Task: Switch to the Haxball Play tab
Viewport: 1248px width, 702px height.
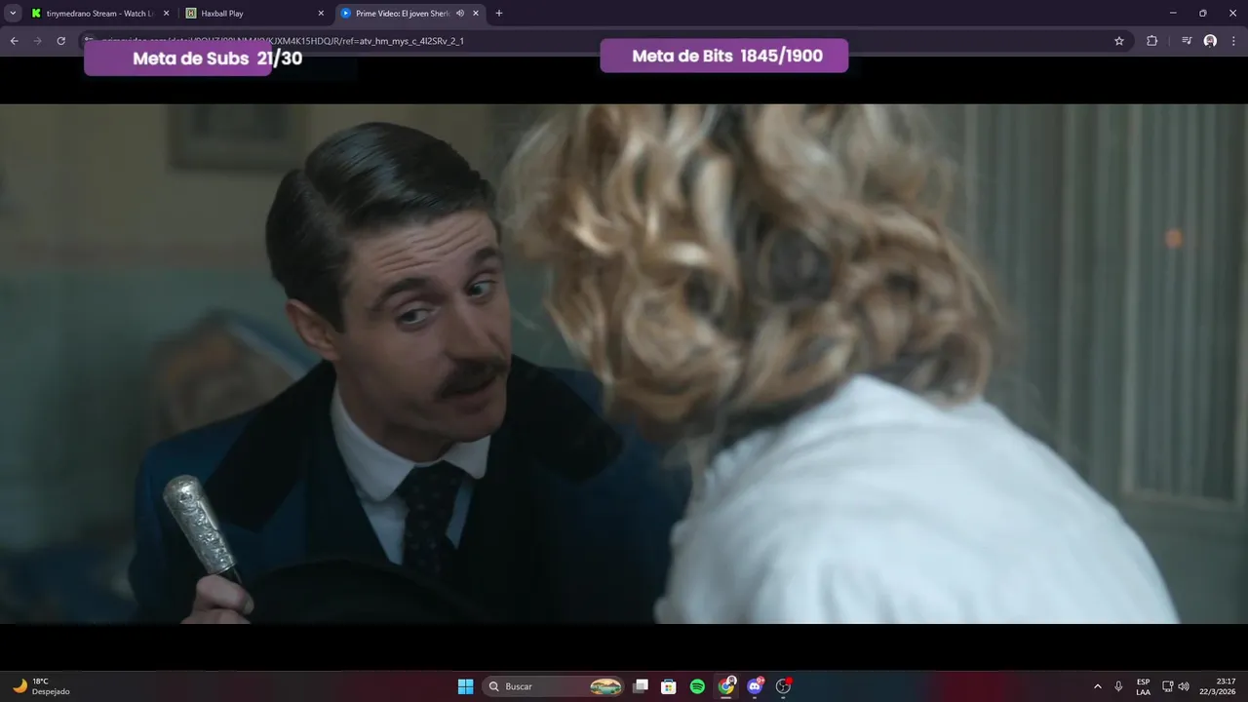Action: [254, 14]
